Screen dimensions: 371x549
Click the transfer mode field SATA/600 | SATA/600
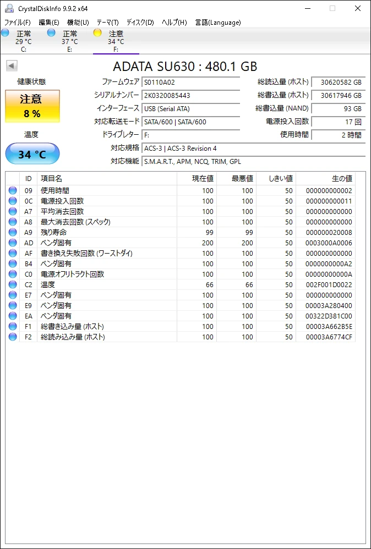click(190, 122)
